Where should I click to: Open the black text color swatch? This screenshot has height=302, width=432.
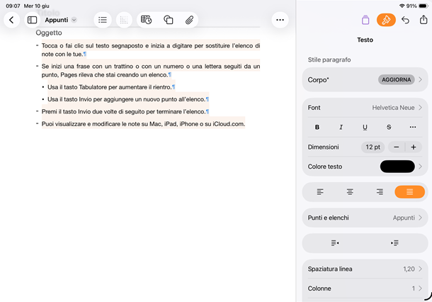[x=397, y=167]
